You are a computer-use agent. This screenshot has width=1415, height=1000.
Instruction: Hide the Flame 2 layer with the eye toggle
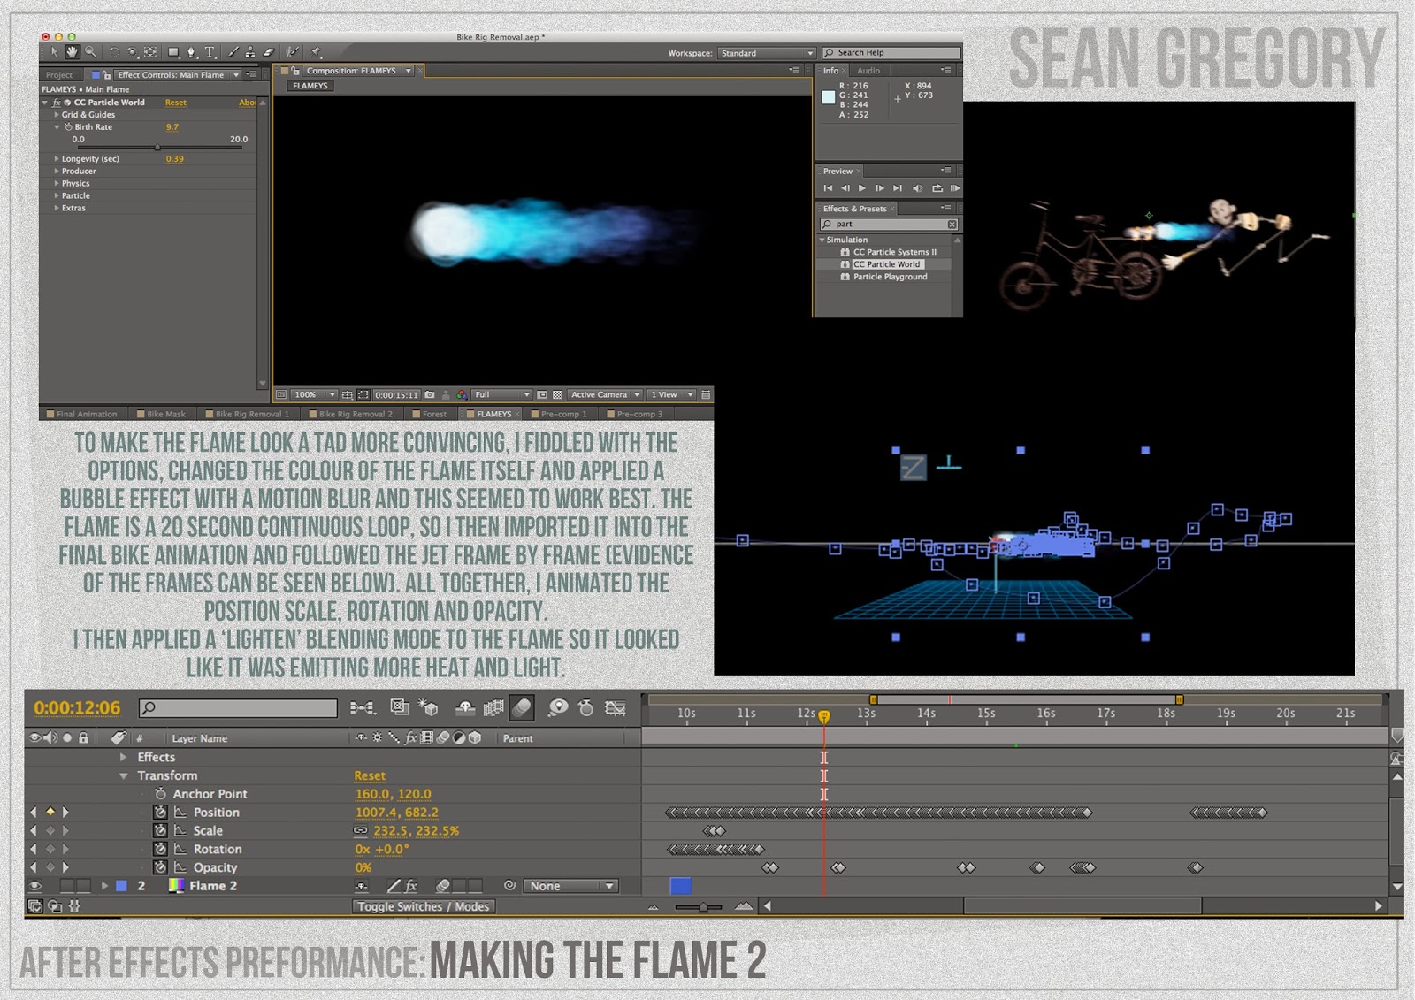tap(34, 885)
